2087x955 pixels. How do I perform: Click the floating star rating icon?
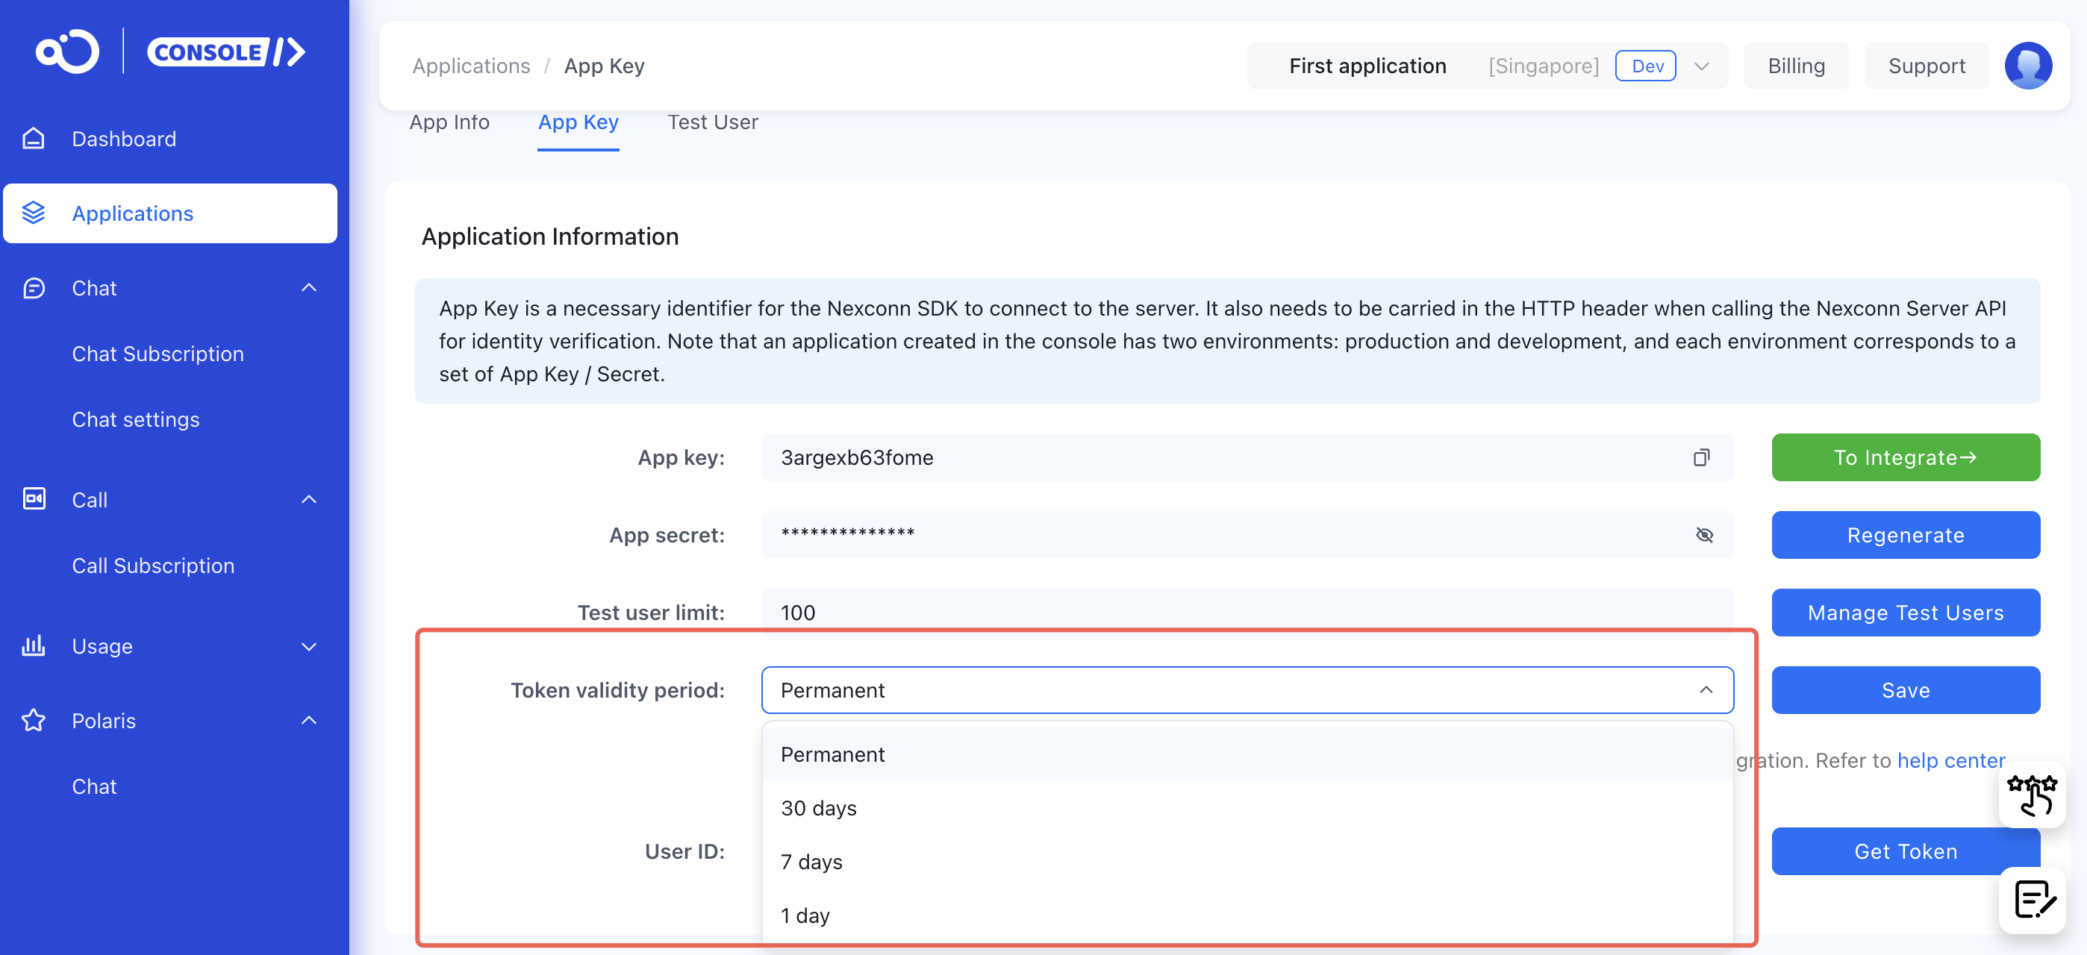pyautogui.click(x=2031, y=794)
